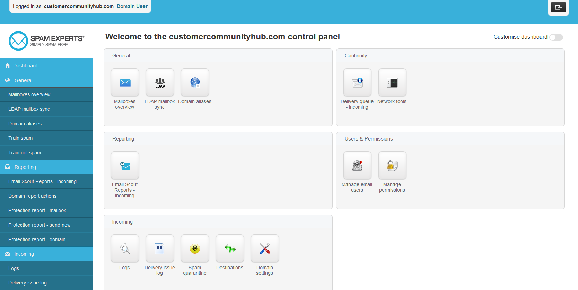Select Train spam in the sidebar
Viewport: 578px width, 290px height.
pyautogui.click(x=20, y=138)
